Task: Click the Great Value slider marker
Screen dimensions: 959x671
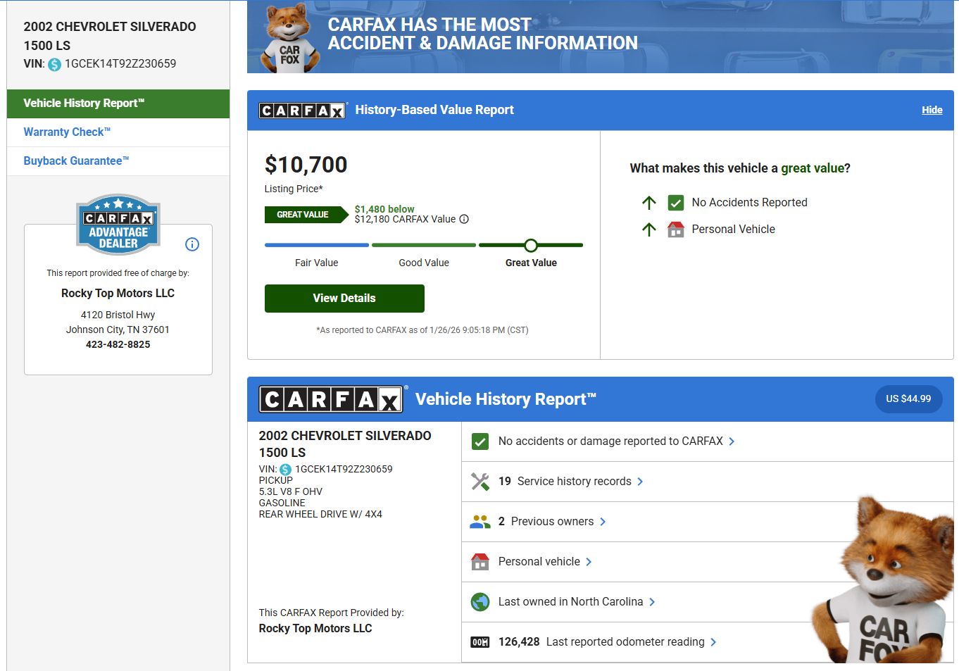Action: point(531,245)
